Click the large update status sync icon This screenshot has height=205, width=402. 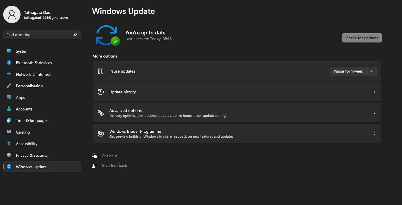pyautogui.click(x=108, y=35)
